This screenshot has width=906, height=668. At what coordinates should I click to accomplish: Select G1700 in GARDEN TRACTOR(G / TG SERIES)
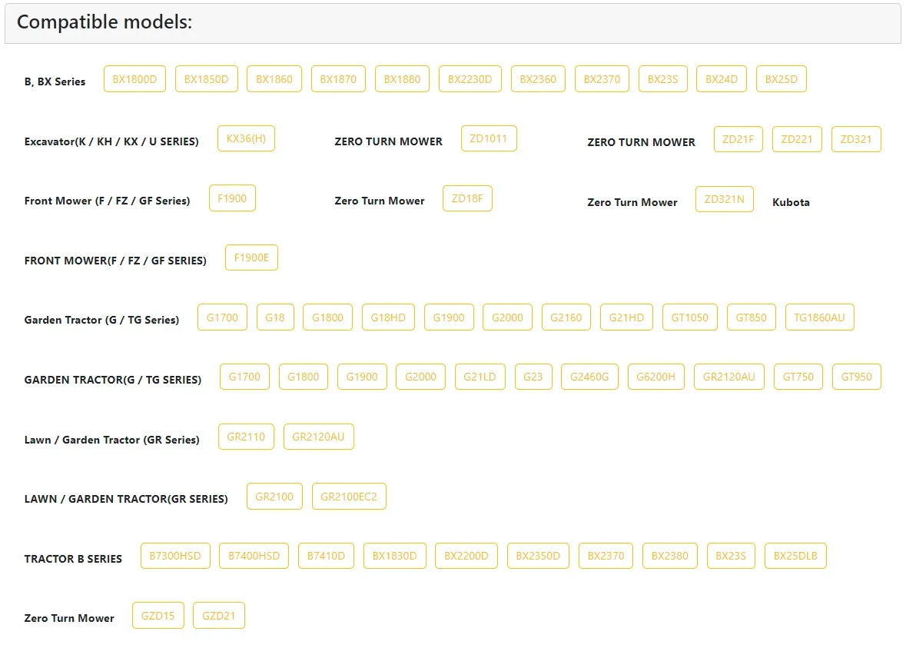[244, 377]
